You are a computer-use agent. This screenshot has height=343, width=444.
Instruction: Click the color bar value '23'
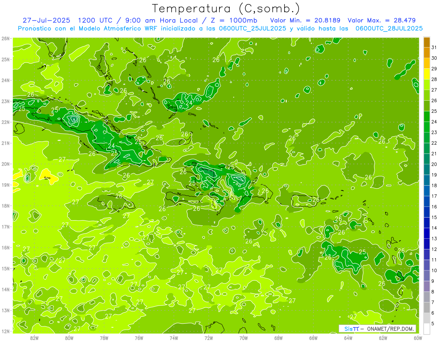coord(434,132)
